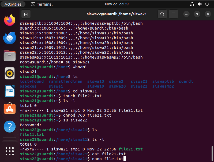The image size is (214, 162).
Task: Open a new terminal tab
Action: tap(26, 14)
